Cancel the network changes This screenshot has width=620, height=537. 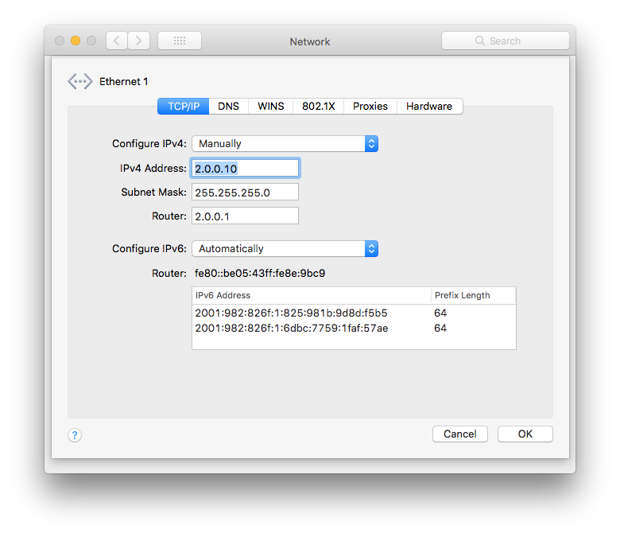point(460,434)
